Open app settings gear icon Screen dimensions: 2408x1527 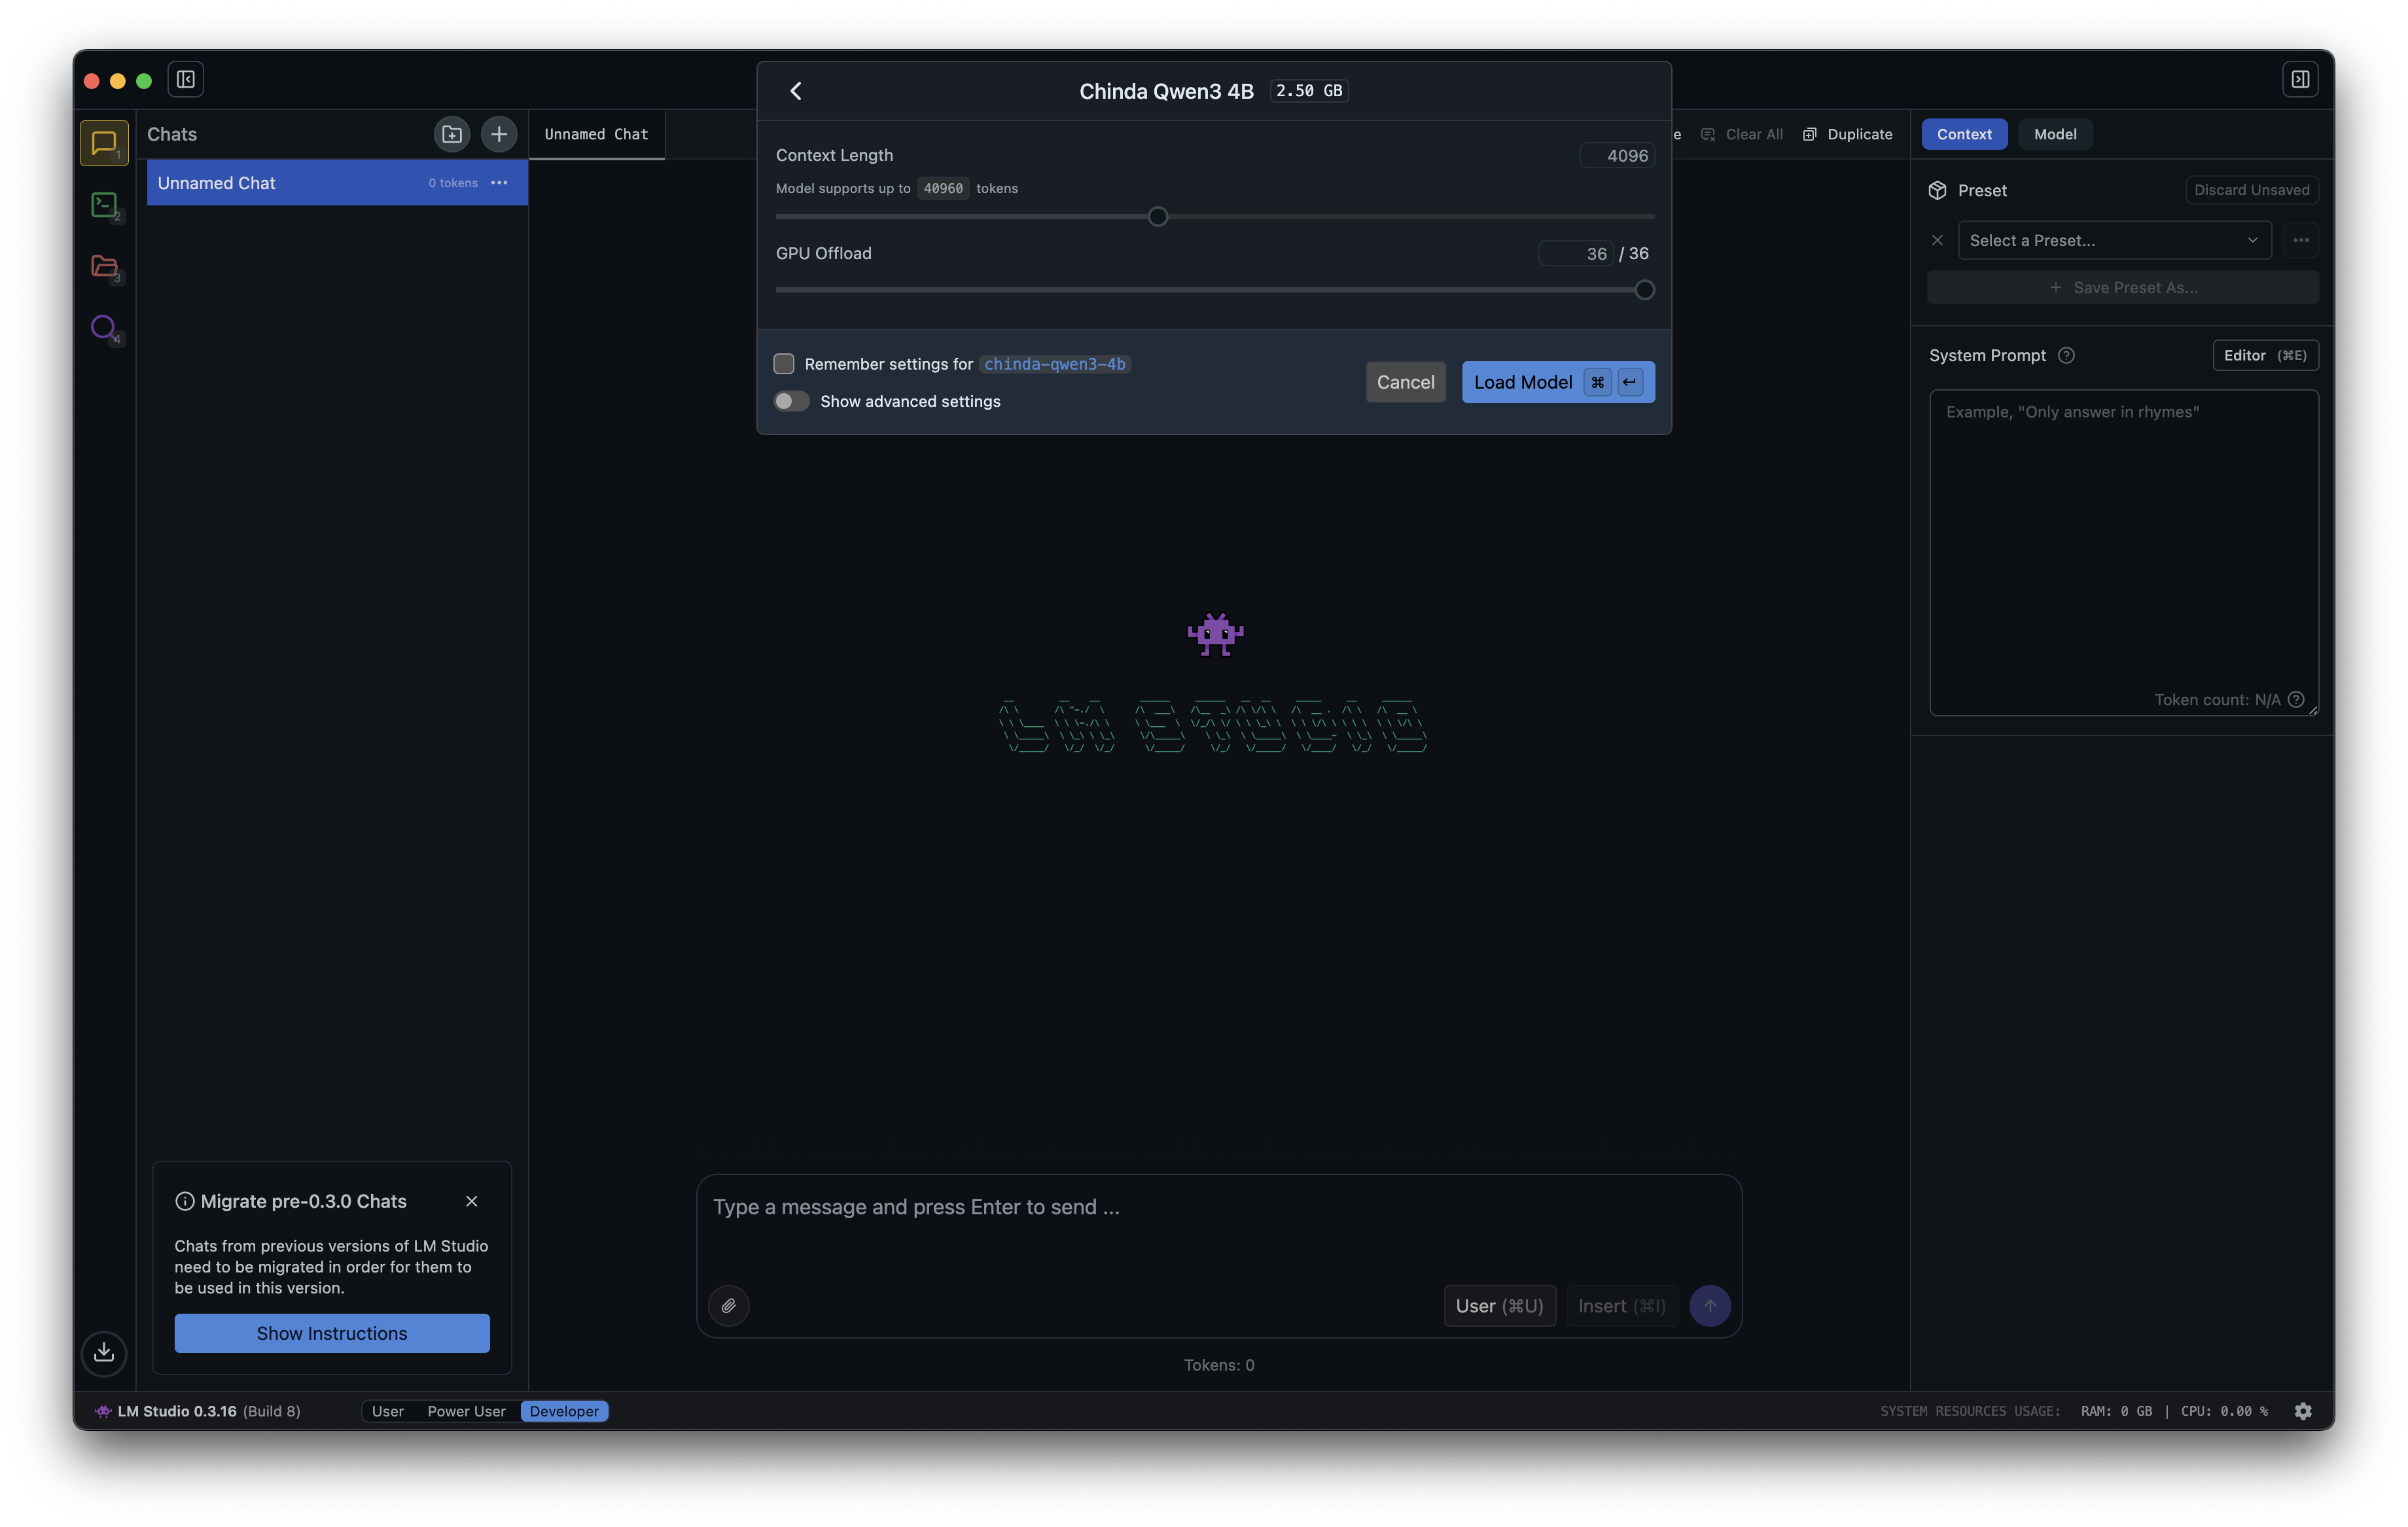pyautogui.click(x=2303, y=1411)
